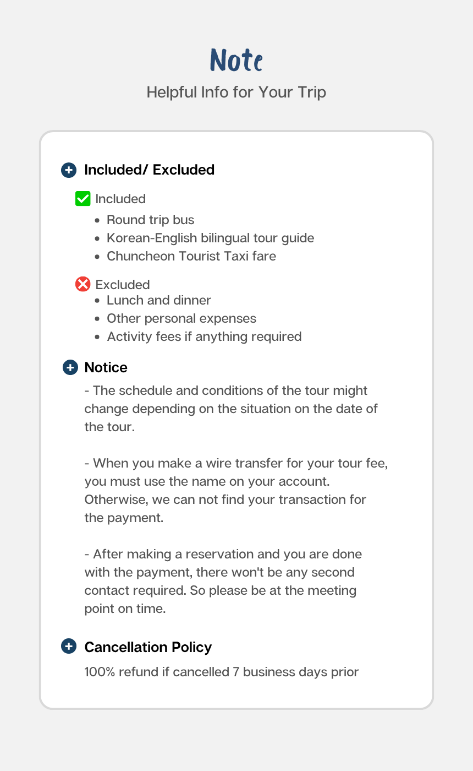473x771 pixels.
Task: Click the green checkmark Included icon
Action: (82, 199)
